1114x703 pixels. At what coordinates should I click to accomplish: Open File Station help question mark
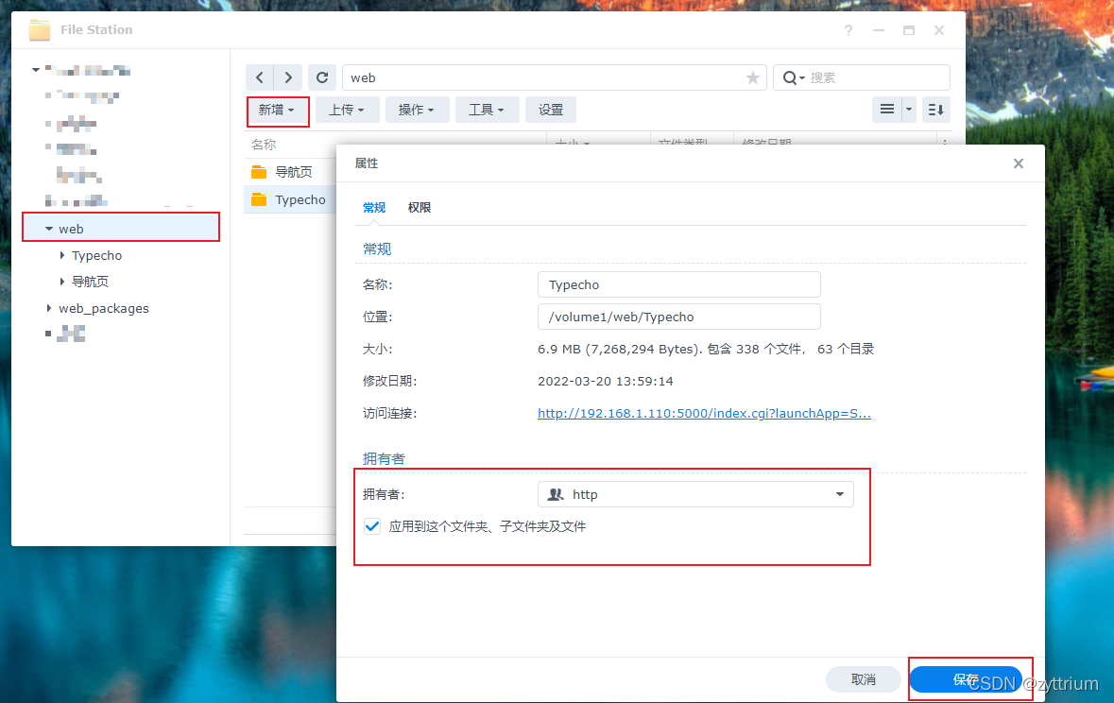tap(848, 30)
